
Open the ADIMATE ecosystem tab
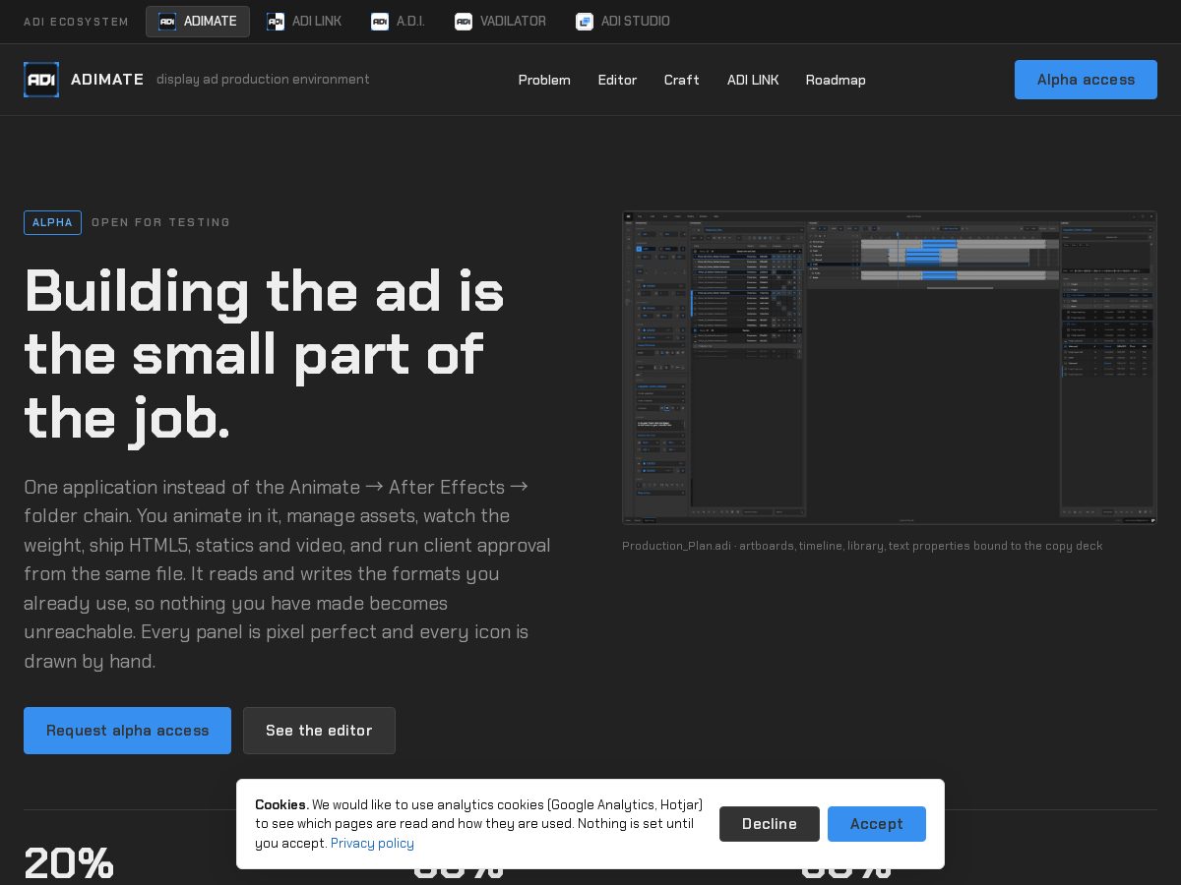pos(198,22)
